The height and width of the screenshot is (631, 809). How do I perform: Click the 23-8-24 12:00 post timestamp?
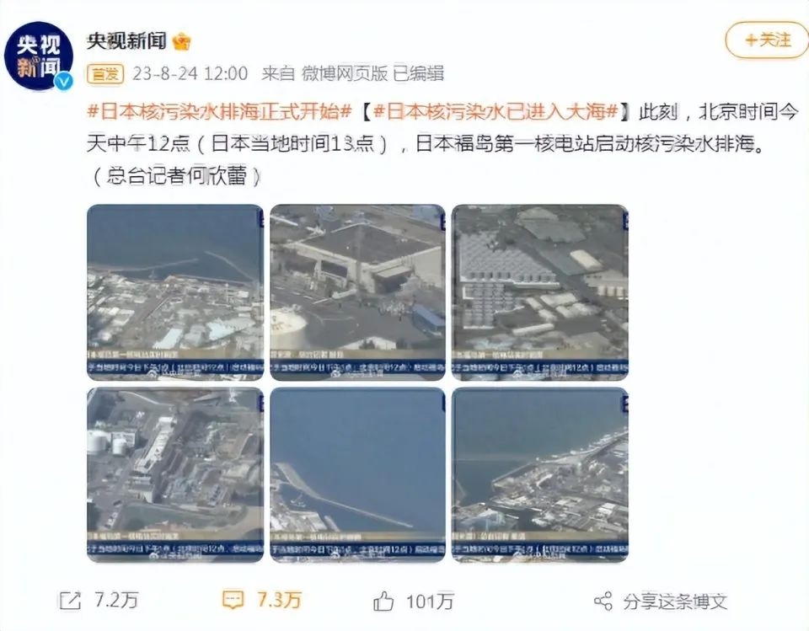tap(190, 74)
